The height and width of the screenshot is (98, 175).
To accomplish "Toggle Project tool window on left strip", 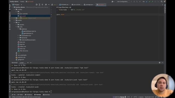I will tap(10, 7).
